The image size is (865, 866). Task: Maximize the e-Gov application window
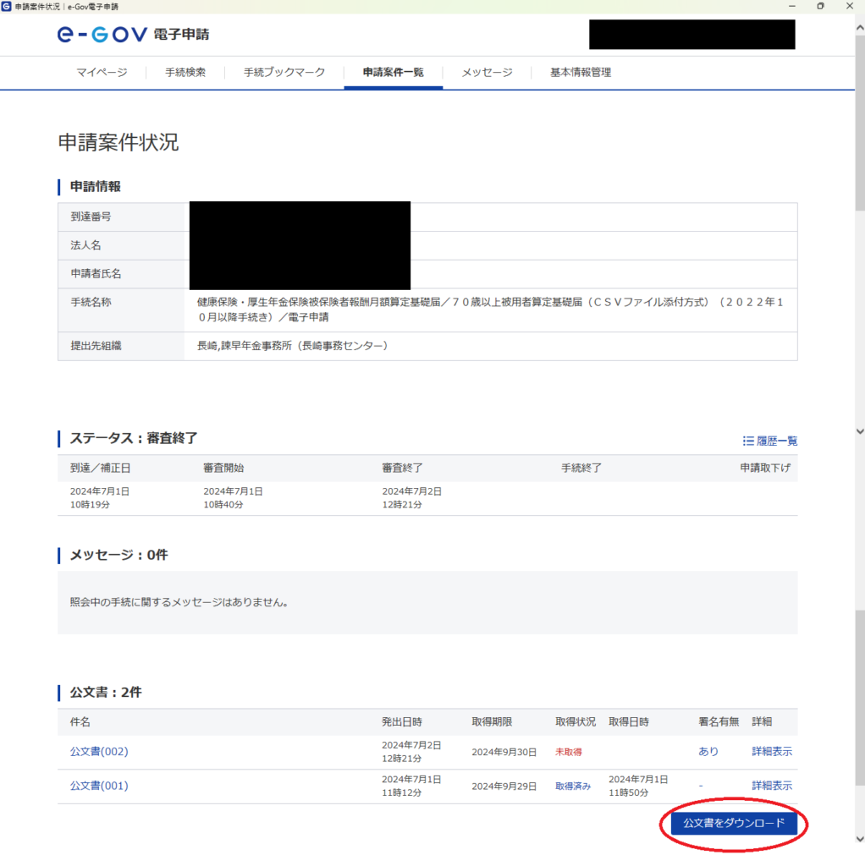pyautogui.click(x=820, y=6)
